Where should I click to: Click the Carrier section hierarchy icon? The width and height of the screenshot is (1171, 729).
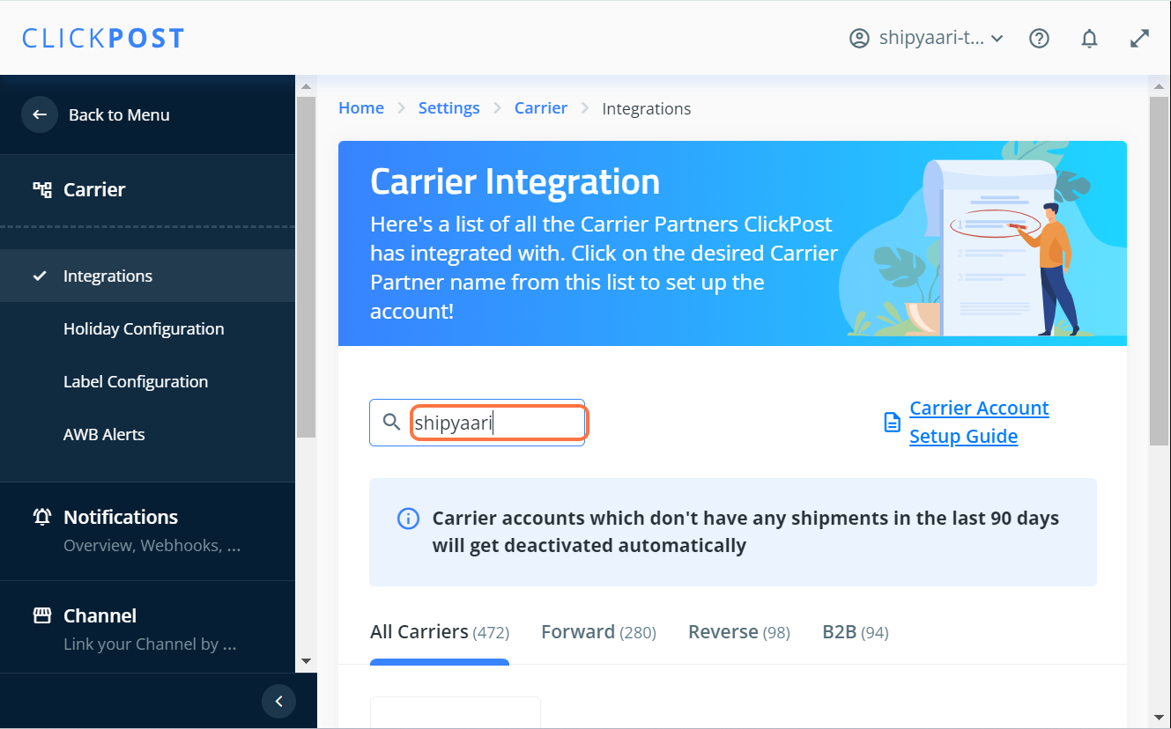(x=42, y=189)
